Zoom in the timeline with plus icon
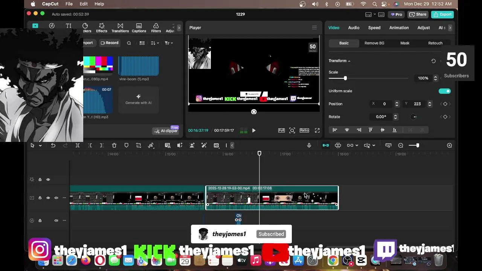The image size is (482, 271). (x=449, y=145)
